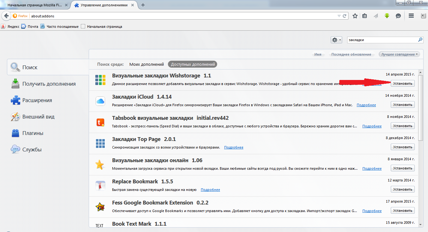Click the smiley chat icon in toolbar
This screenshot has height=232, width=428.
click(x=398, y=16)
